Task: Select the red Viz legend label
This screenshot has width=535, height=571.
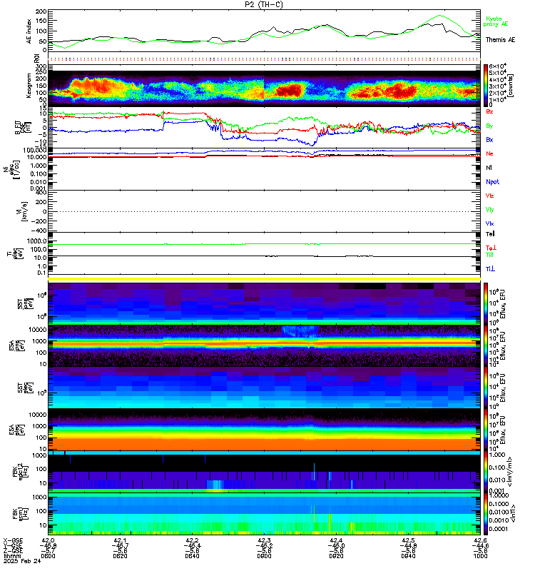Action: (x=489, y=196)
